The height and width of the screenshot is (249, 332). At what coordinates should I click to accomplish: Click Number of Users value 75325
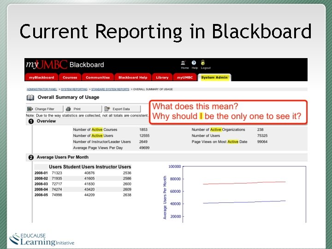[262, 136]
